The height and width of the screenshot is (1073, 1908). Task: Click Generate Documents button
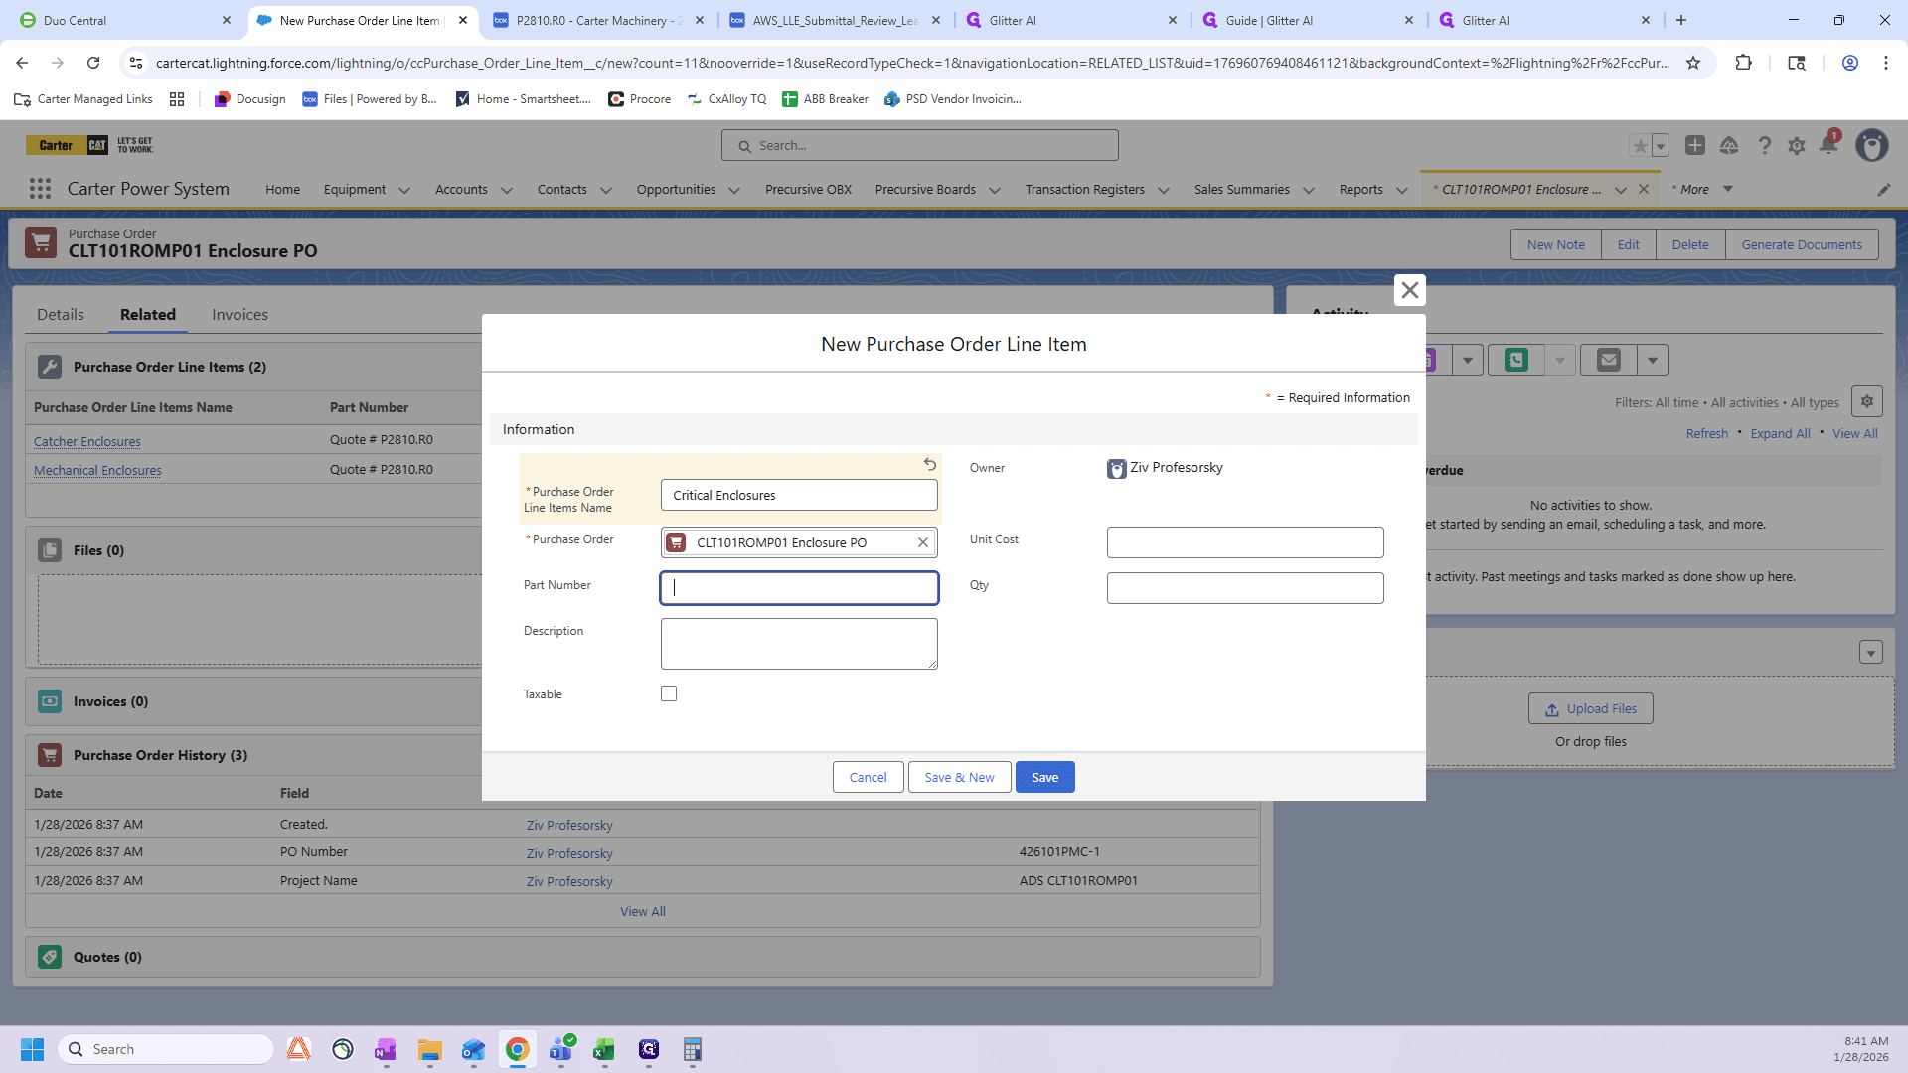[1802, 244]
